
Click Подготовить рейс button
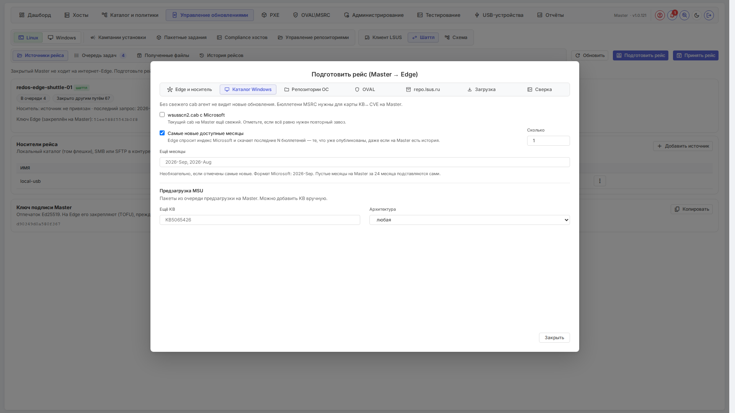click(640, 55)
